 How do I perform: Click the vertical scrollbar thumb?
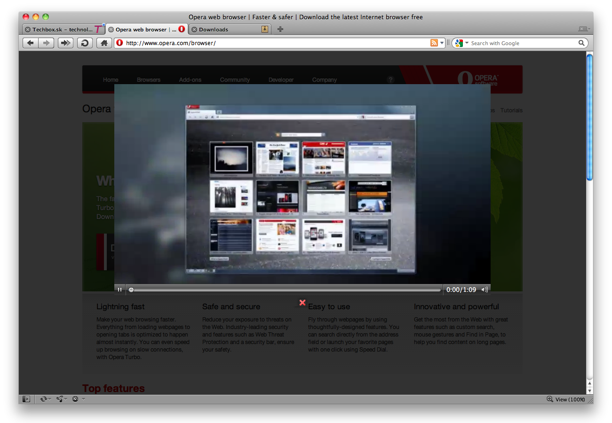coord(589,116)
